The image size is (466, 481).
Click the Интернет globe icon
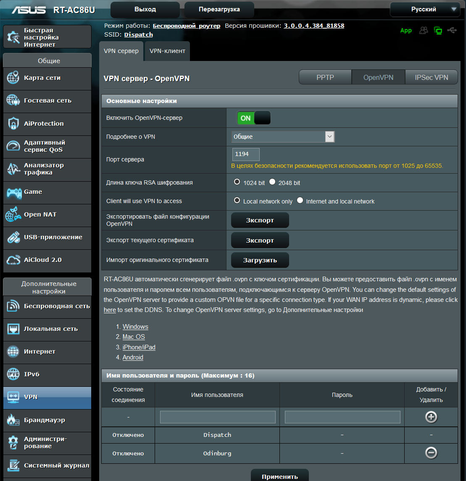(13, 351)
